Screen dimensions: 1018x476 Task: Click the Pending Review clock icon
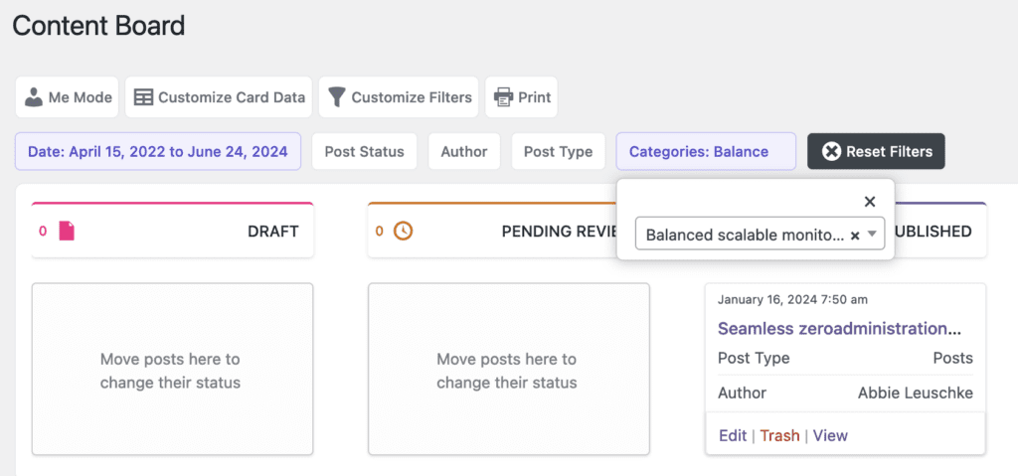(404, 232)
